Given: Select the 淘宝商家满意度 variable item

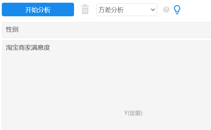Looking at the screenshot, I should [x=28, y=48].
